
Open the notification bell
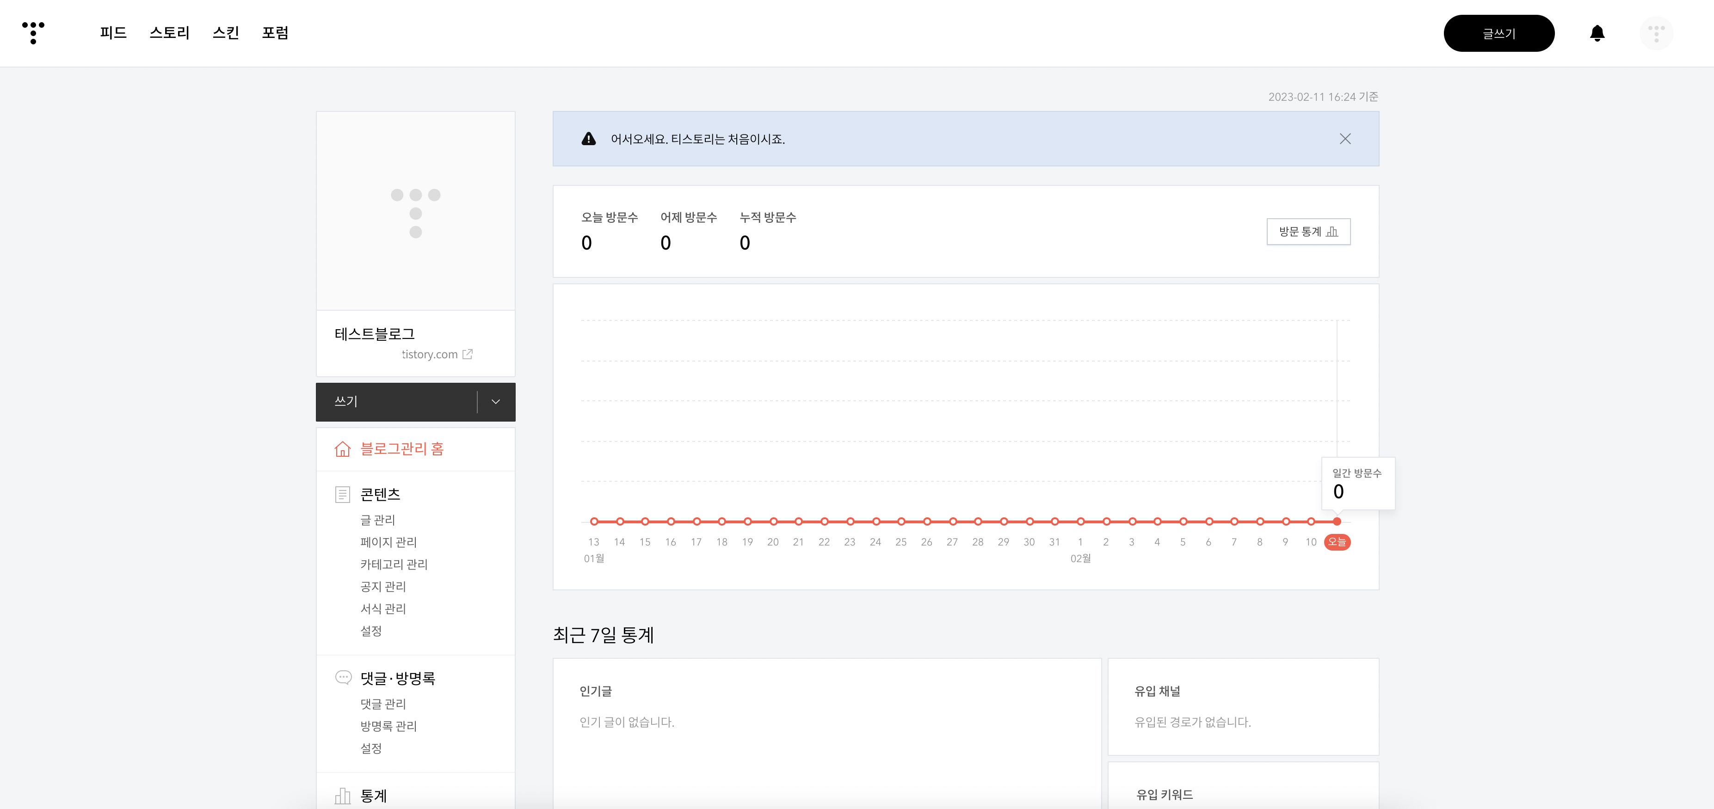pyautogui.click(x=1597, y=33)
